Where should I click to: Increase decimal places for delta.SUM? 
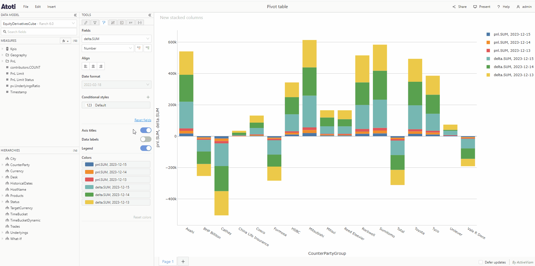tap(148, 48)
